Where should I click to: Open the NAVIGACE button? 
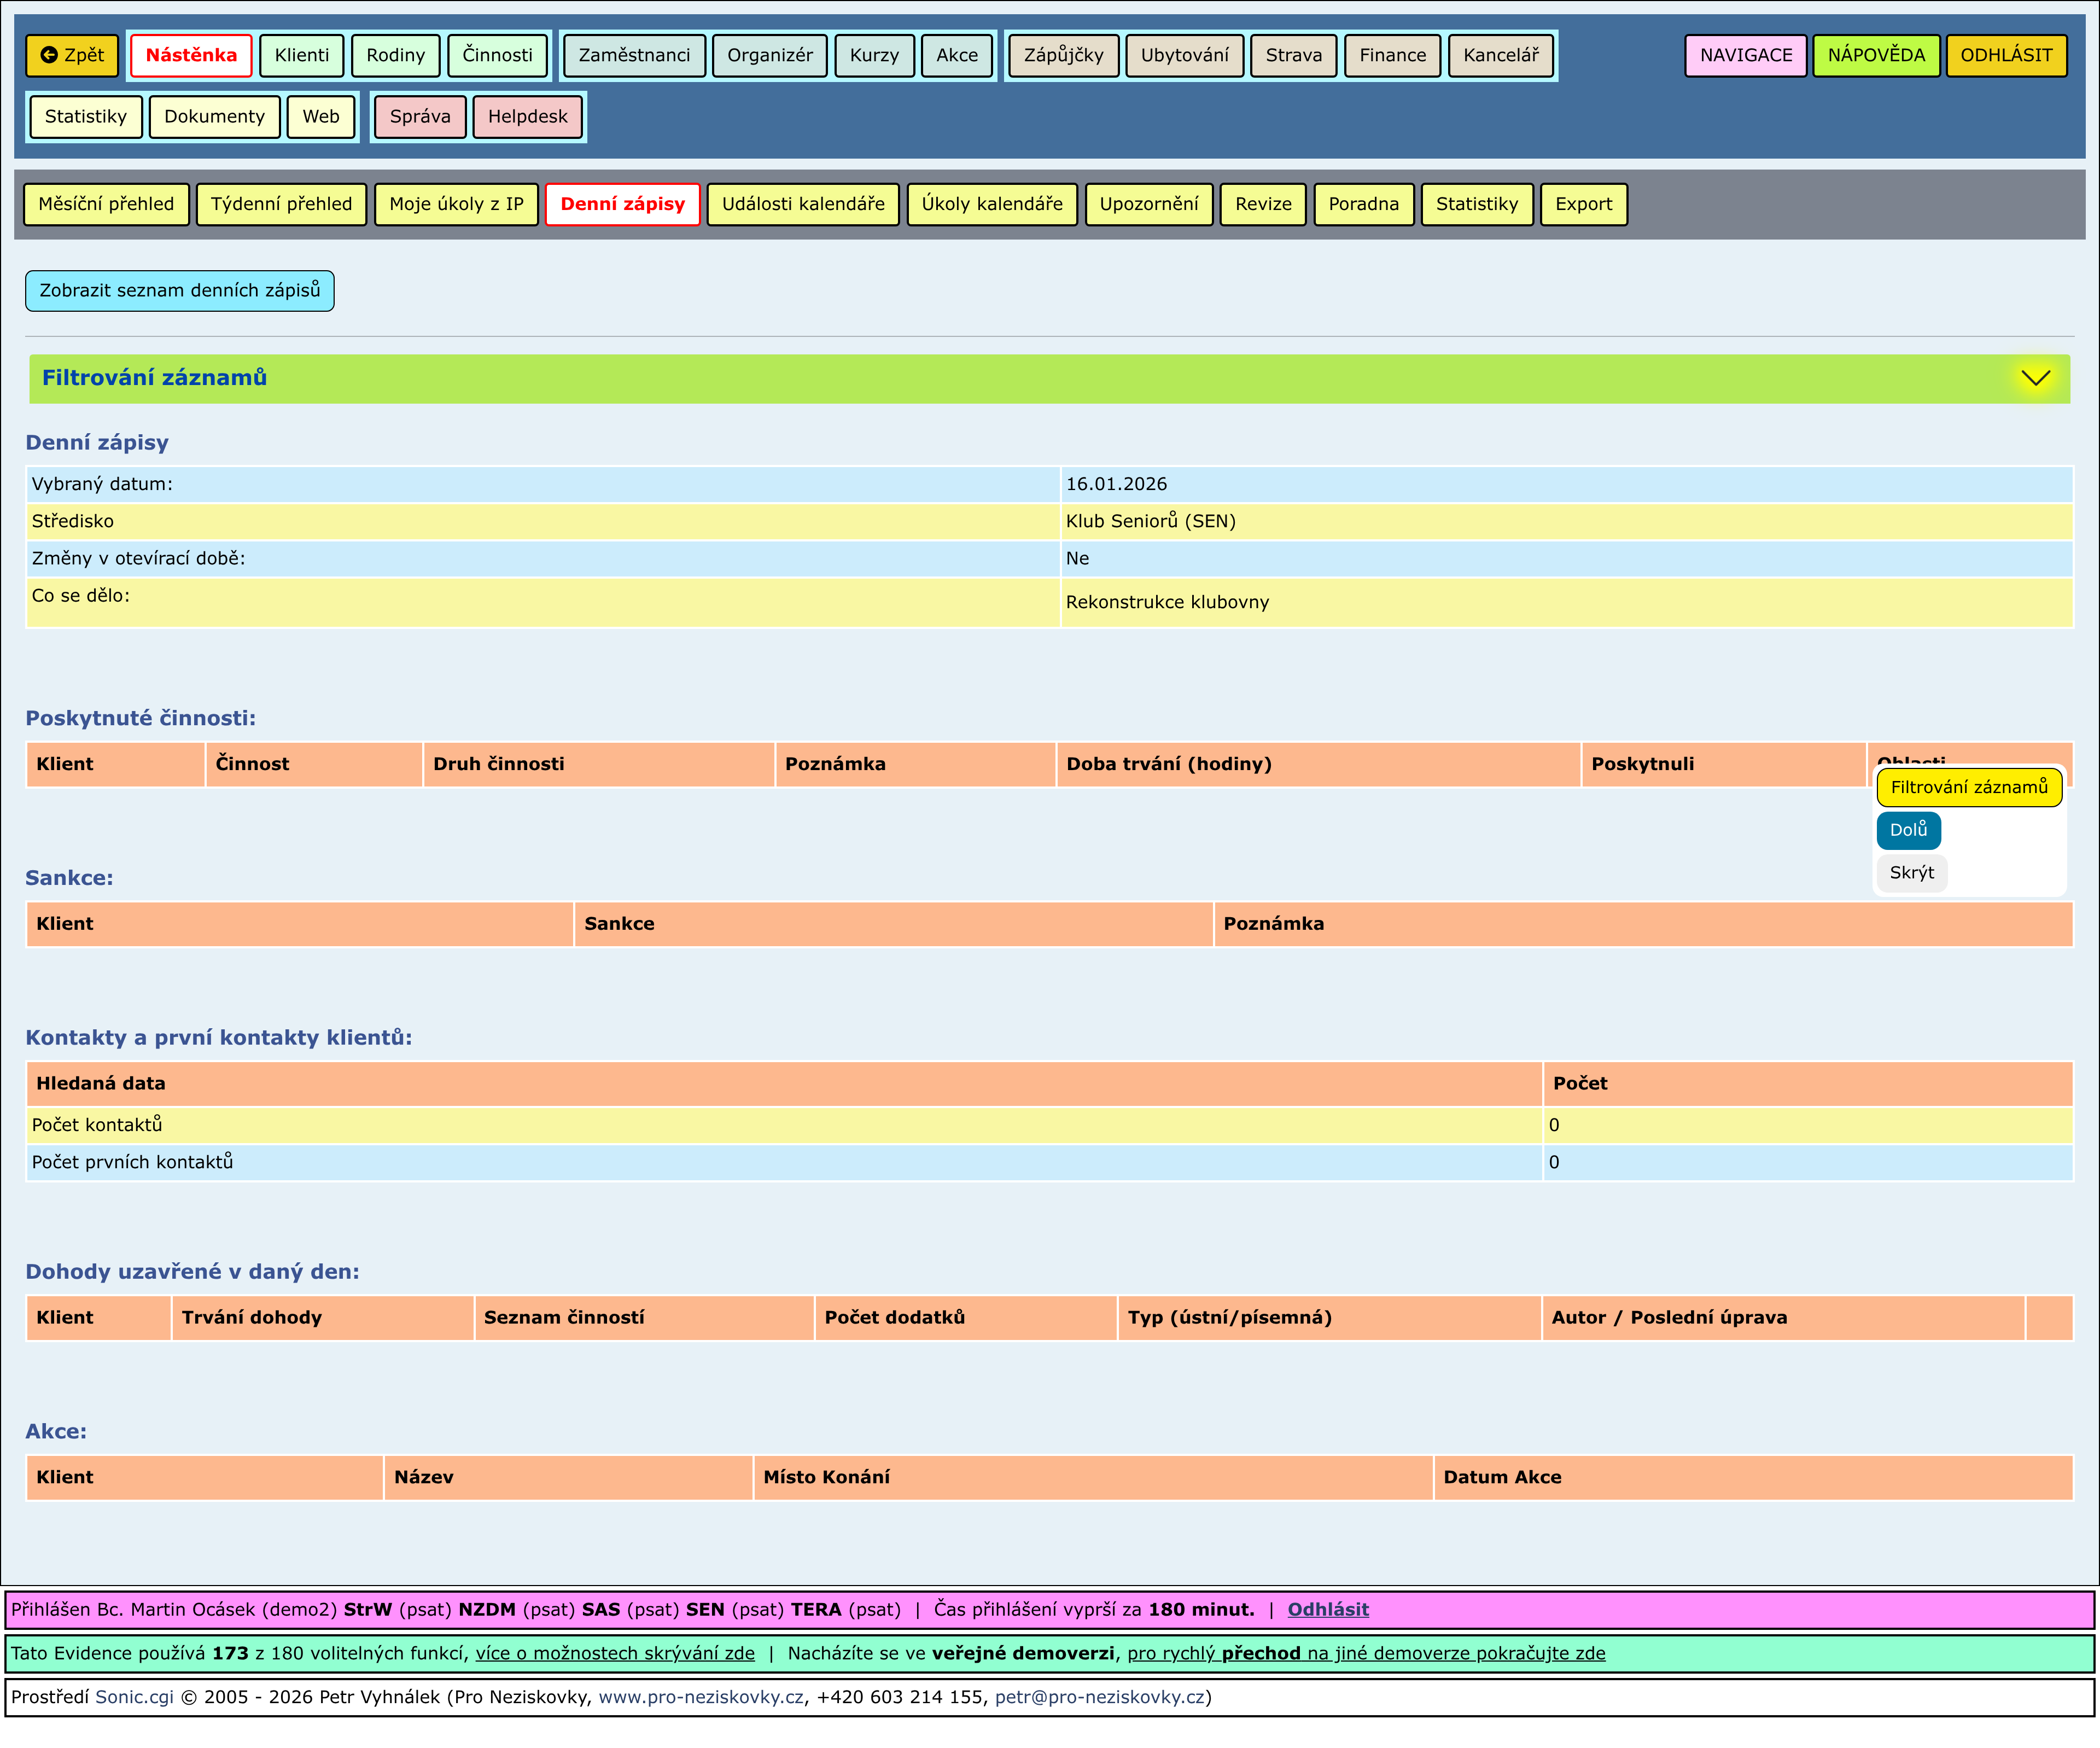click(1745, 55)
